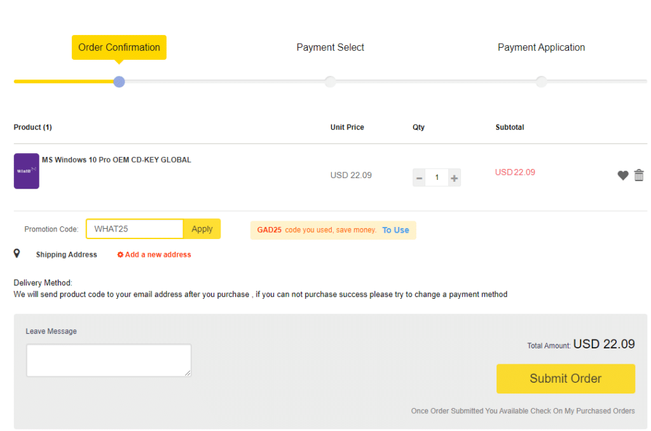Click the Delivery Method heading
The image size is (651, 431).
point(43,283)
